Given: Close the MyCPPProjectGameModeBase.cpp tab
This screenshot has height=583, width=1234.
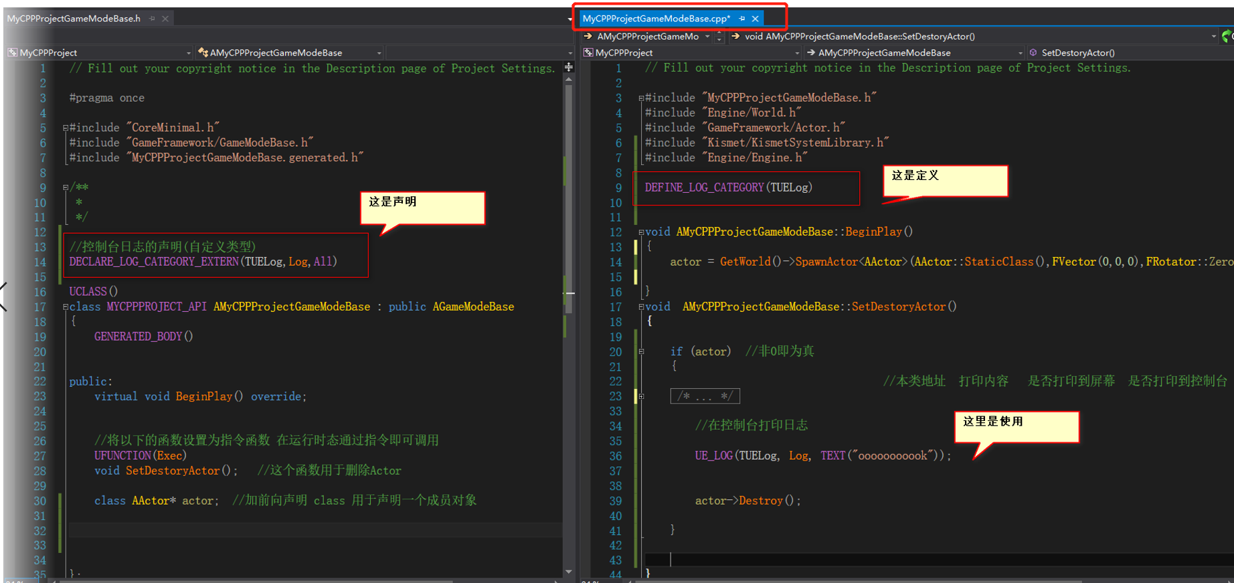Looking at the screenshot, I should (756, 19).
